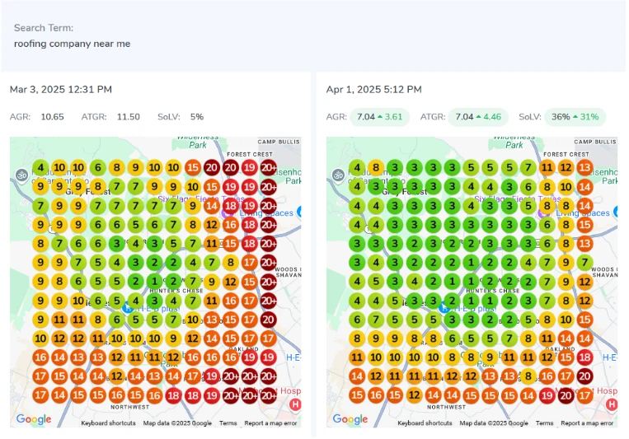Image resolution: width=629 pixels, height=439 pixels.
Task: Select the only rank 1 marker on March 3 map
Action: click(x=154, y=282)
